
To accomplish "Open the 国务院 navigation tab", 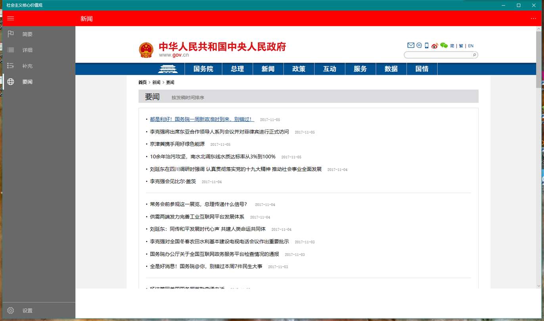I will [203, 69].
